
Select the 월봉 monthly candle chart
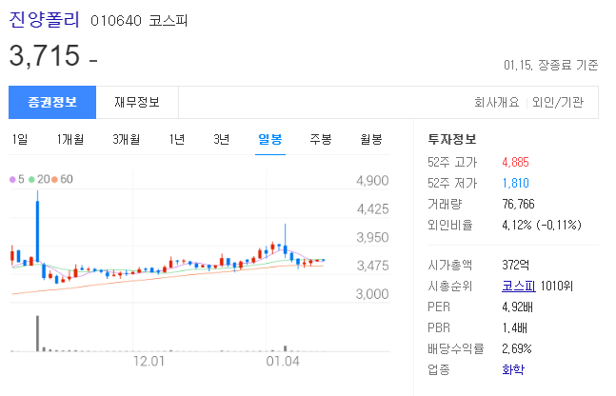(371, 139)
